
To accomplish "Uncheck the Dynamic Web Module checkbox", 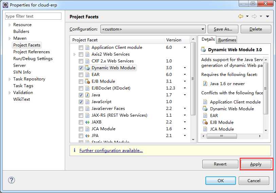I will tap(81, 68).
